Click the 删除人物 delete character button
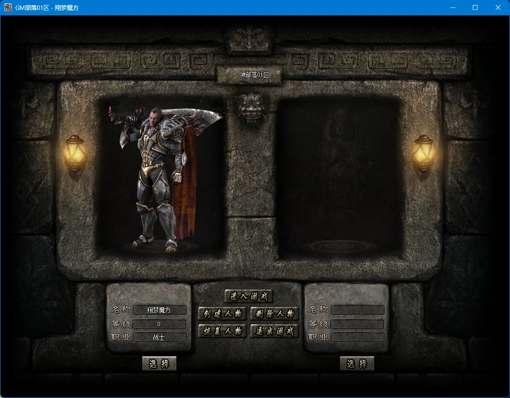 (x=274, y=314)
